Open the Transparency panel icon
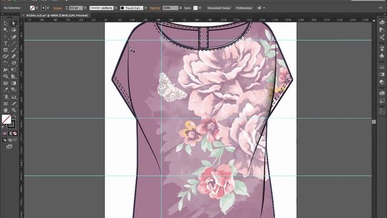387x218 pixels. tap(382, 82)
